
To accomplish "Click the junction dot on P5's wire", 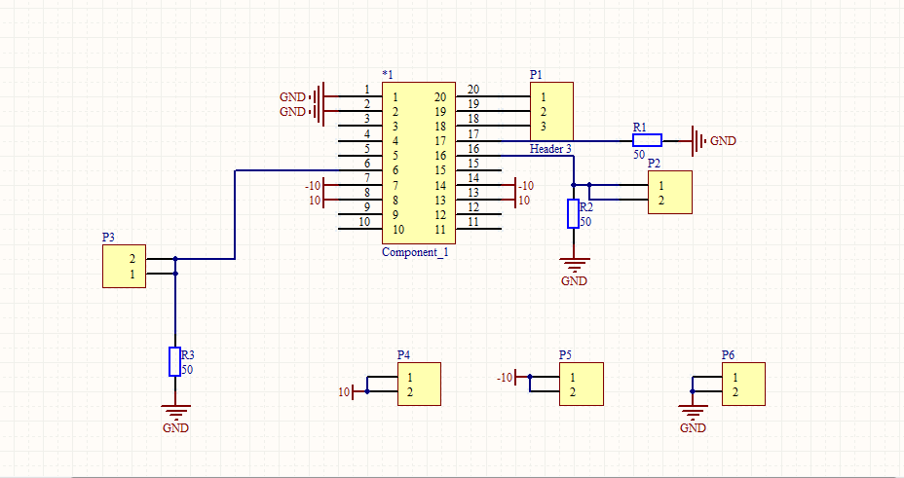I will 530,377.
